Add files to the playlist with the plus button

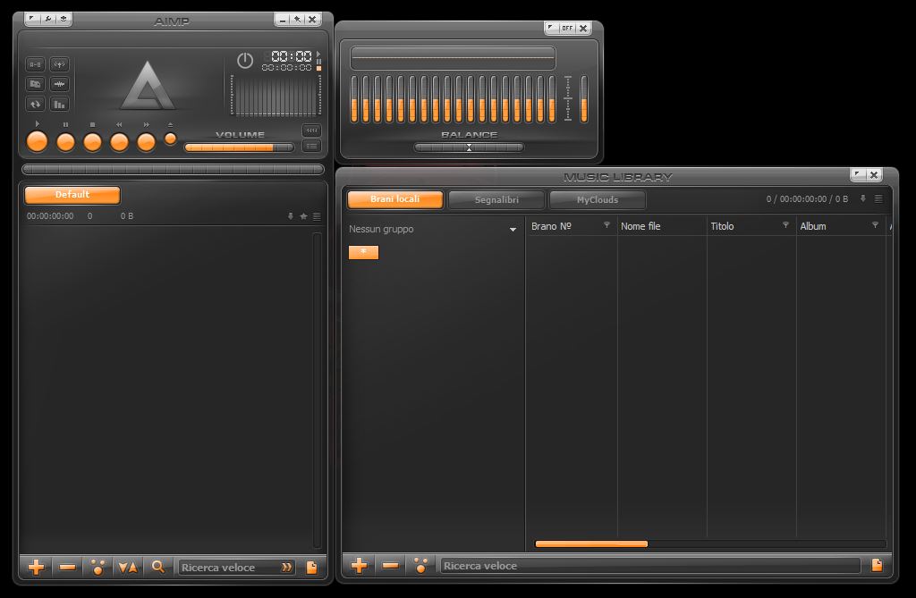[36, 567]
